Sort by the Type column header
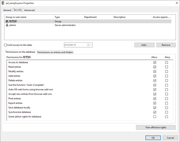The width and height of the screenshot is (180, 142). click(68, 17)
